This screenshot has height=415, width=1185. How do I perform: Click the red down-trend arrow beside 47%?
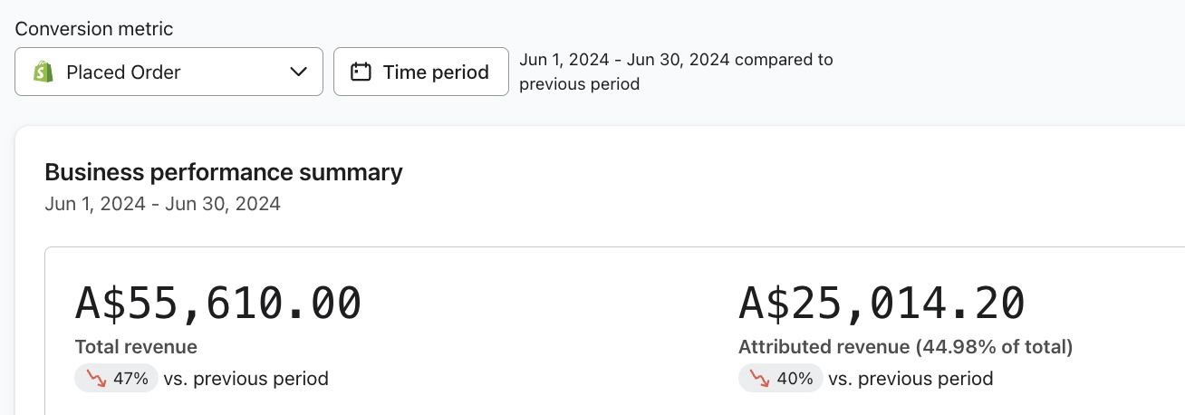97,379
